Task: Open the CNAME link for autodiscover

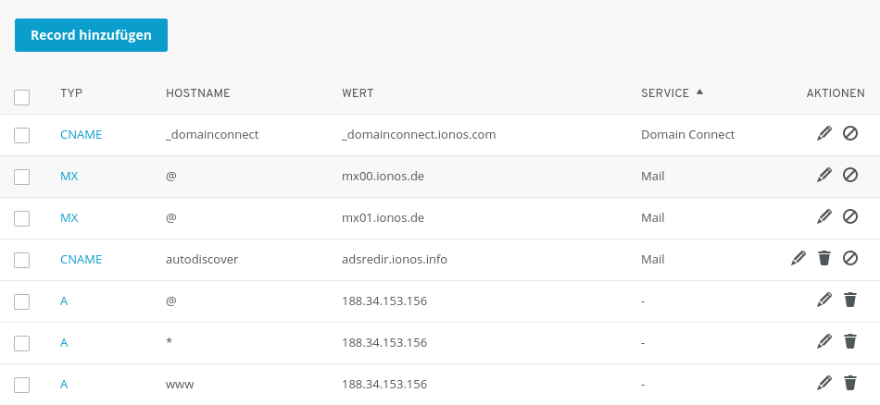Action: [x=81, y=259]
